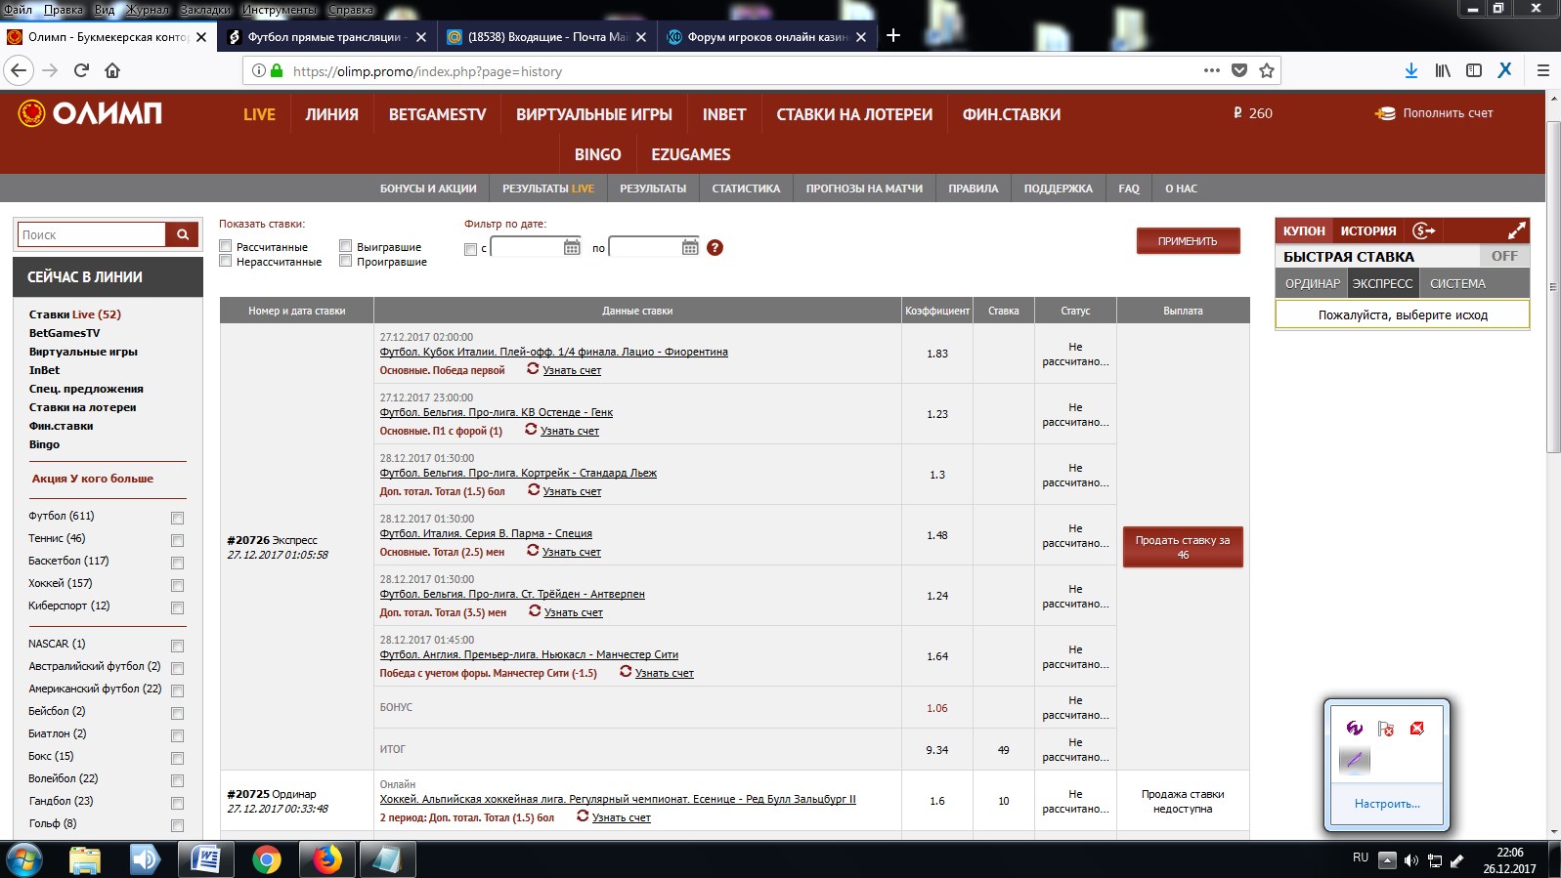Click the Журнал Firefox menu
Viewport: 1561px width, 878px height.
coord(147,9)
